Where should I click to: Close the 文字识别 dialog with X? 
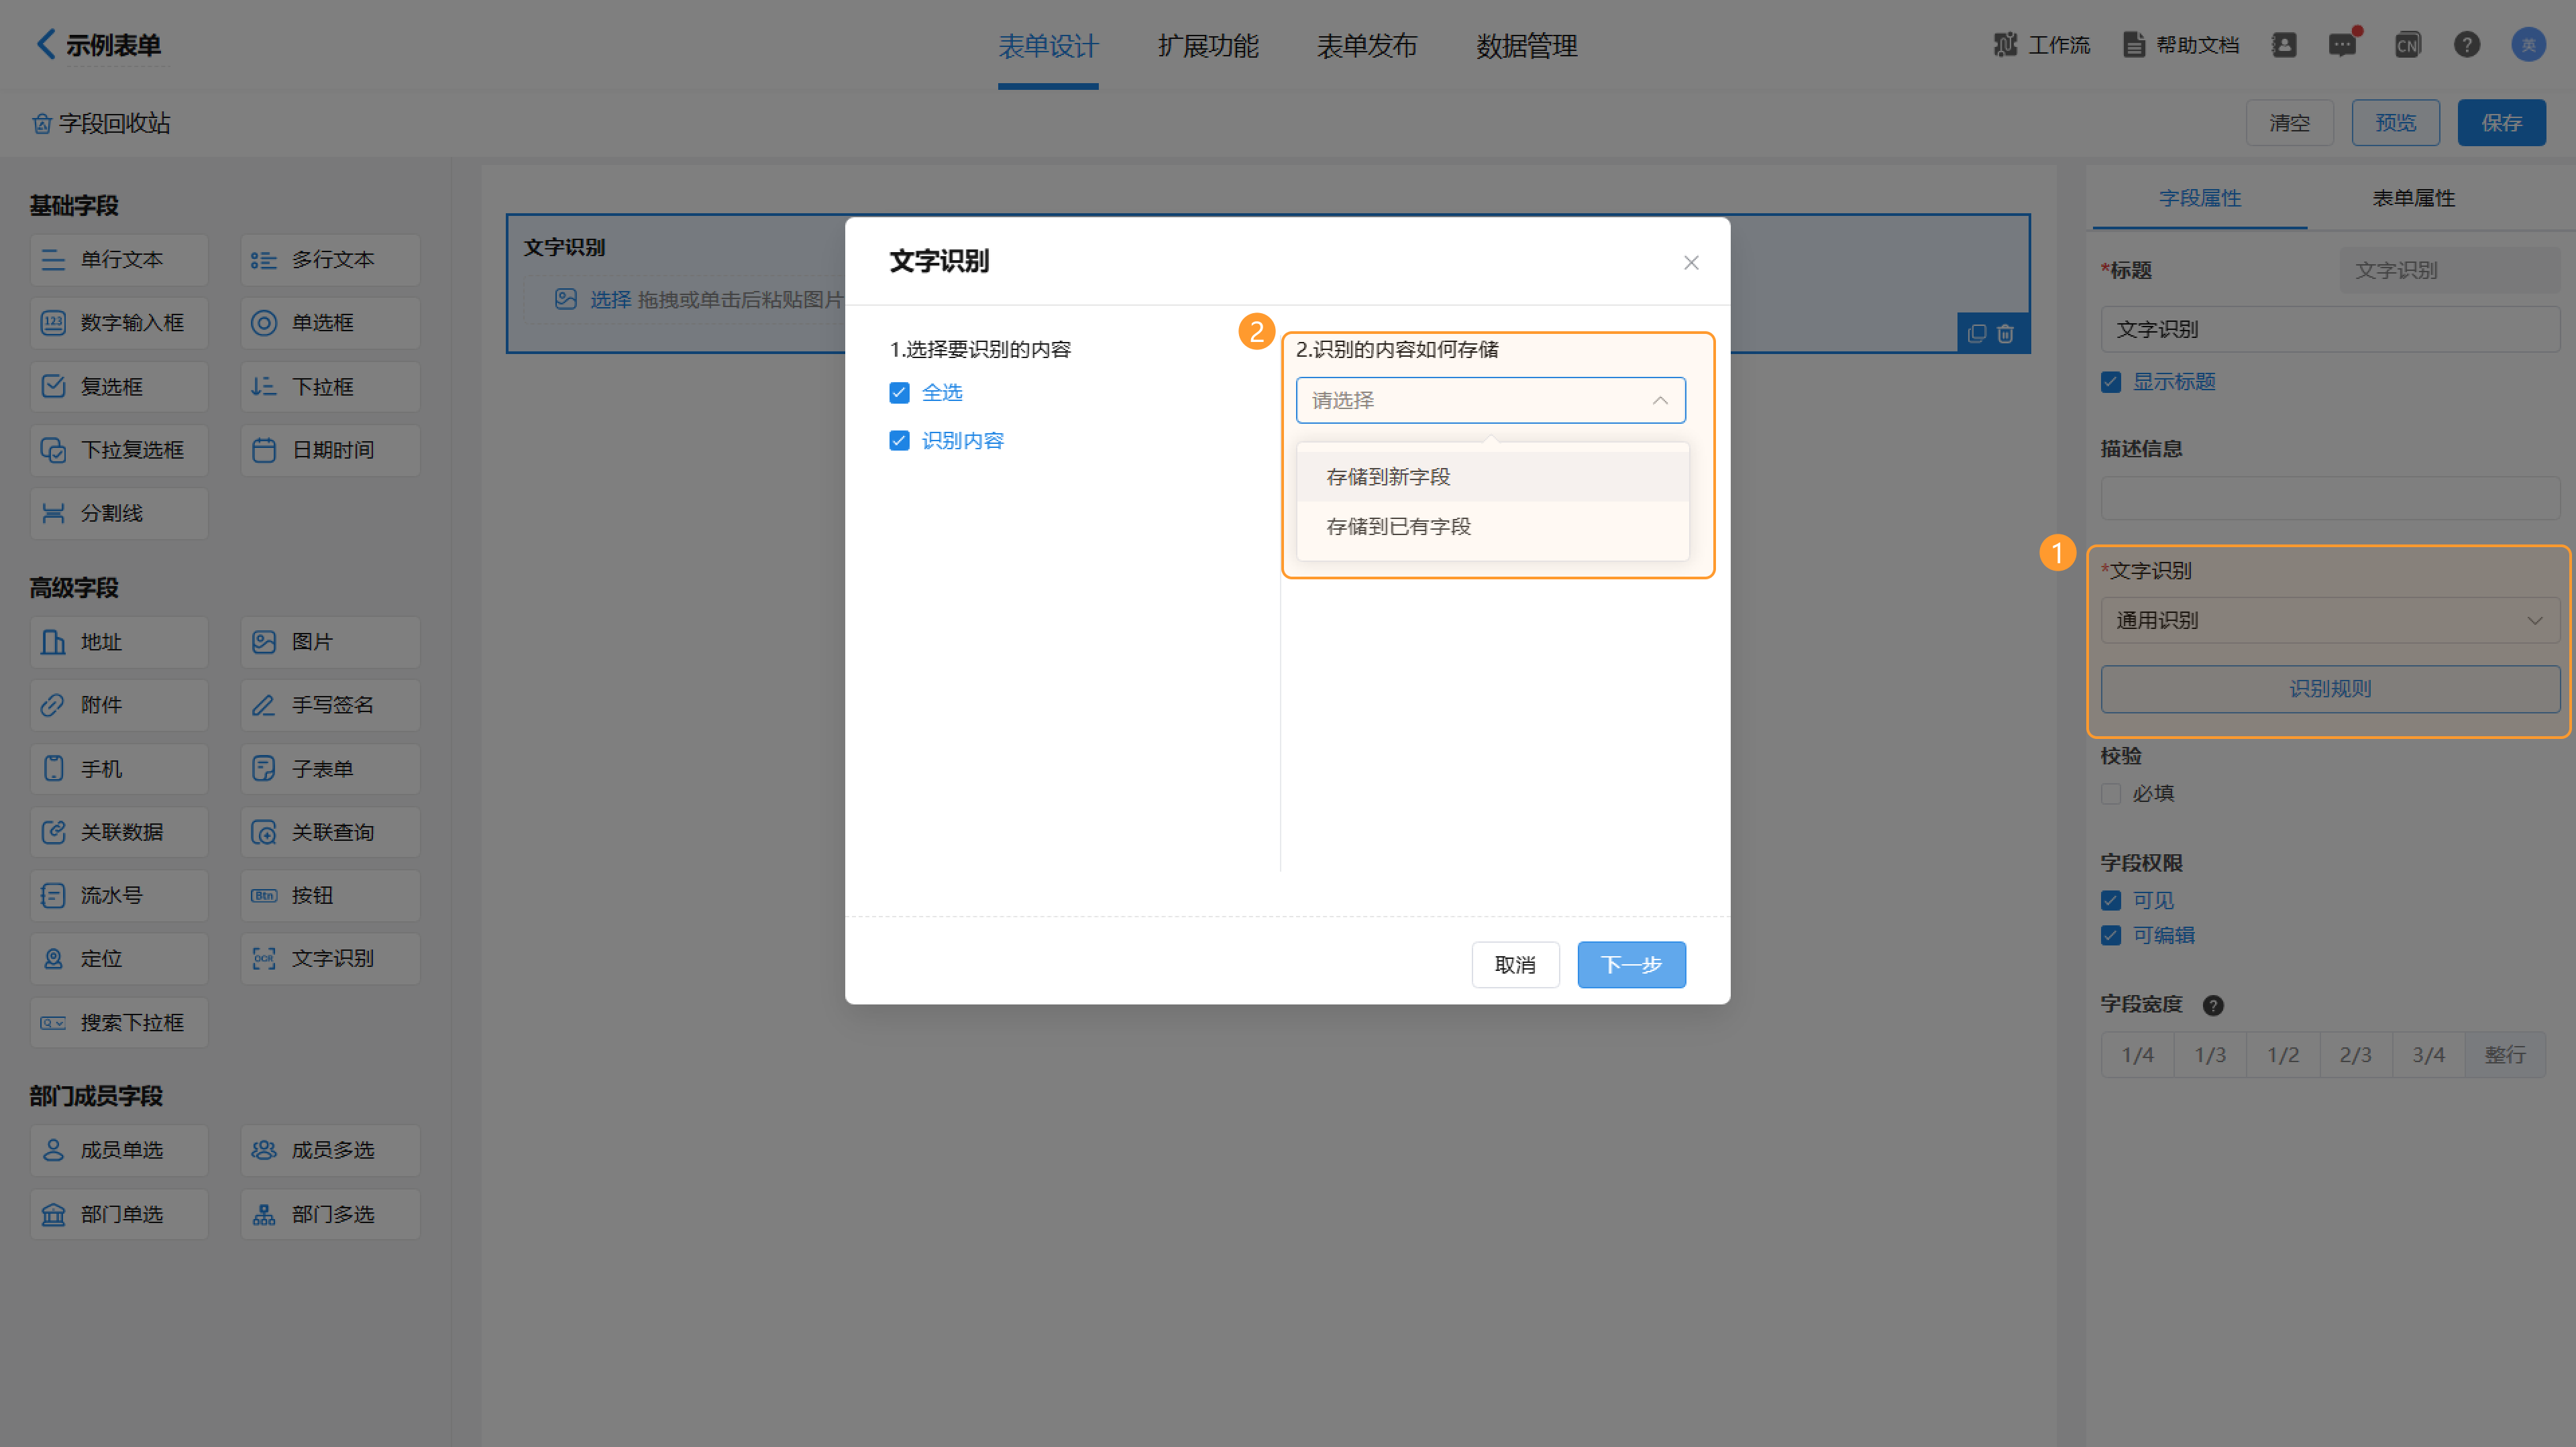coord(1691,263)
